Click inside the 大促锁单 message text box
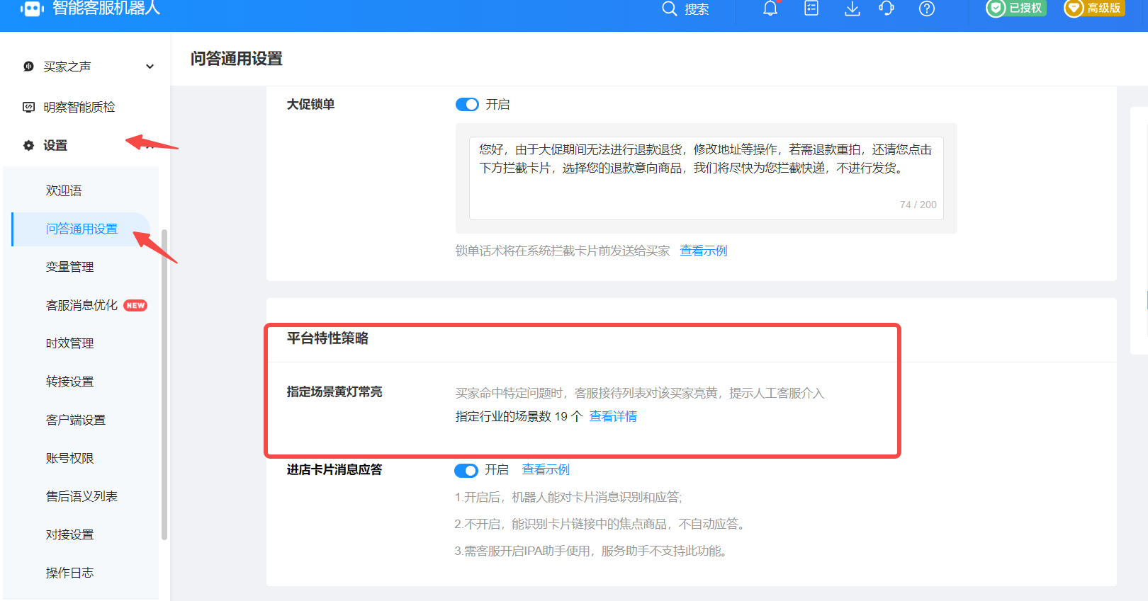1148x601 pixels. 706,178
